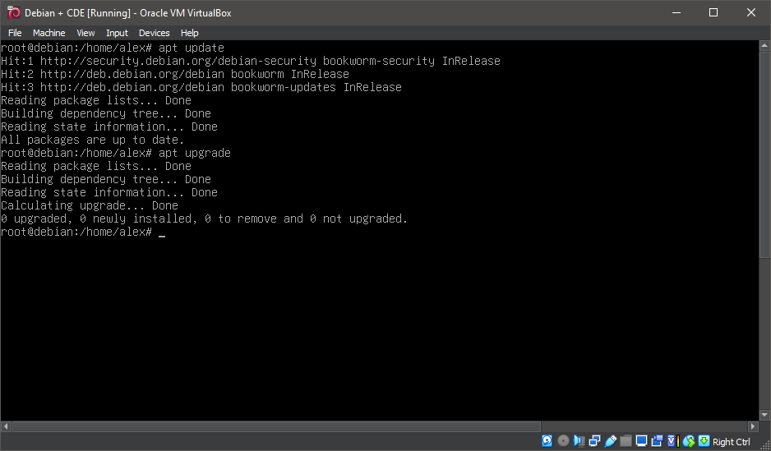Click the shared folders status icon
Viewport: 771px width, 451px height.
626,441
